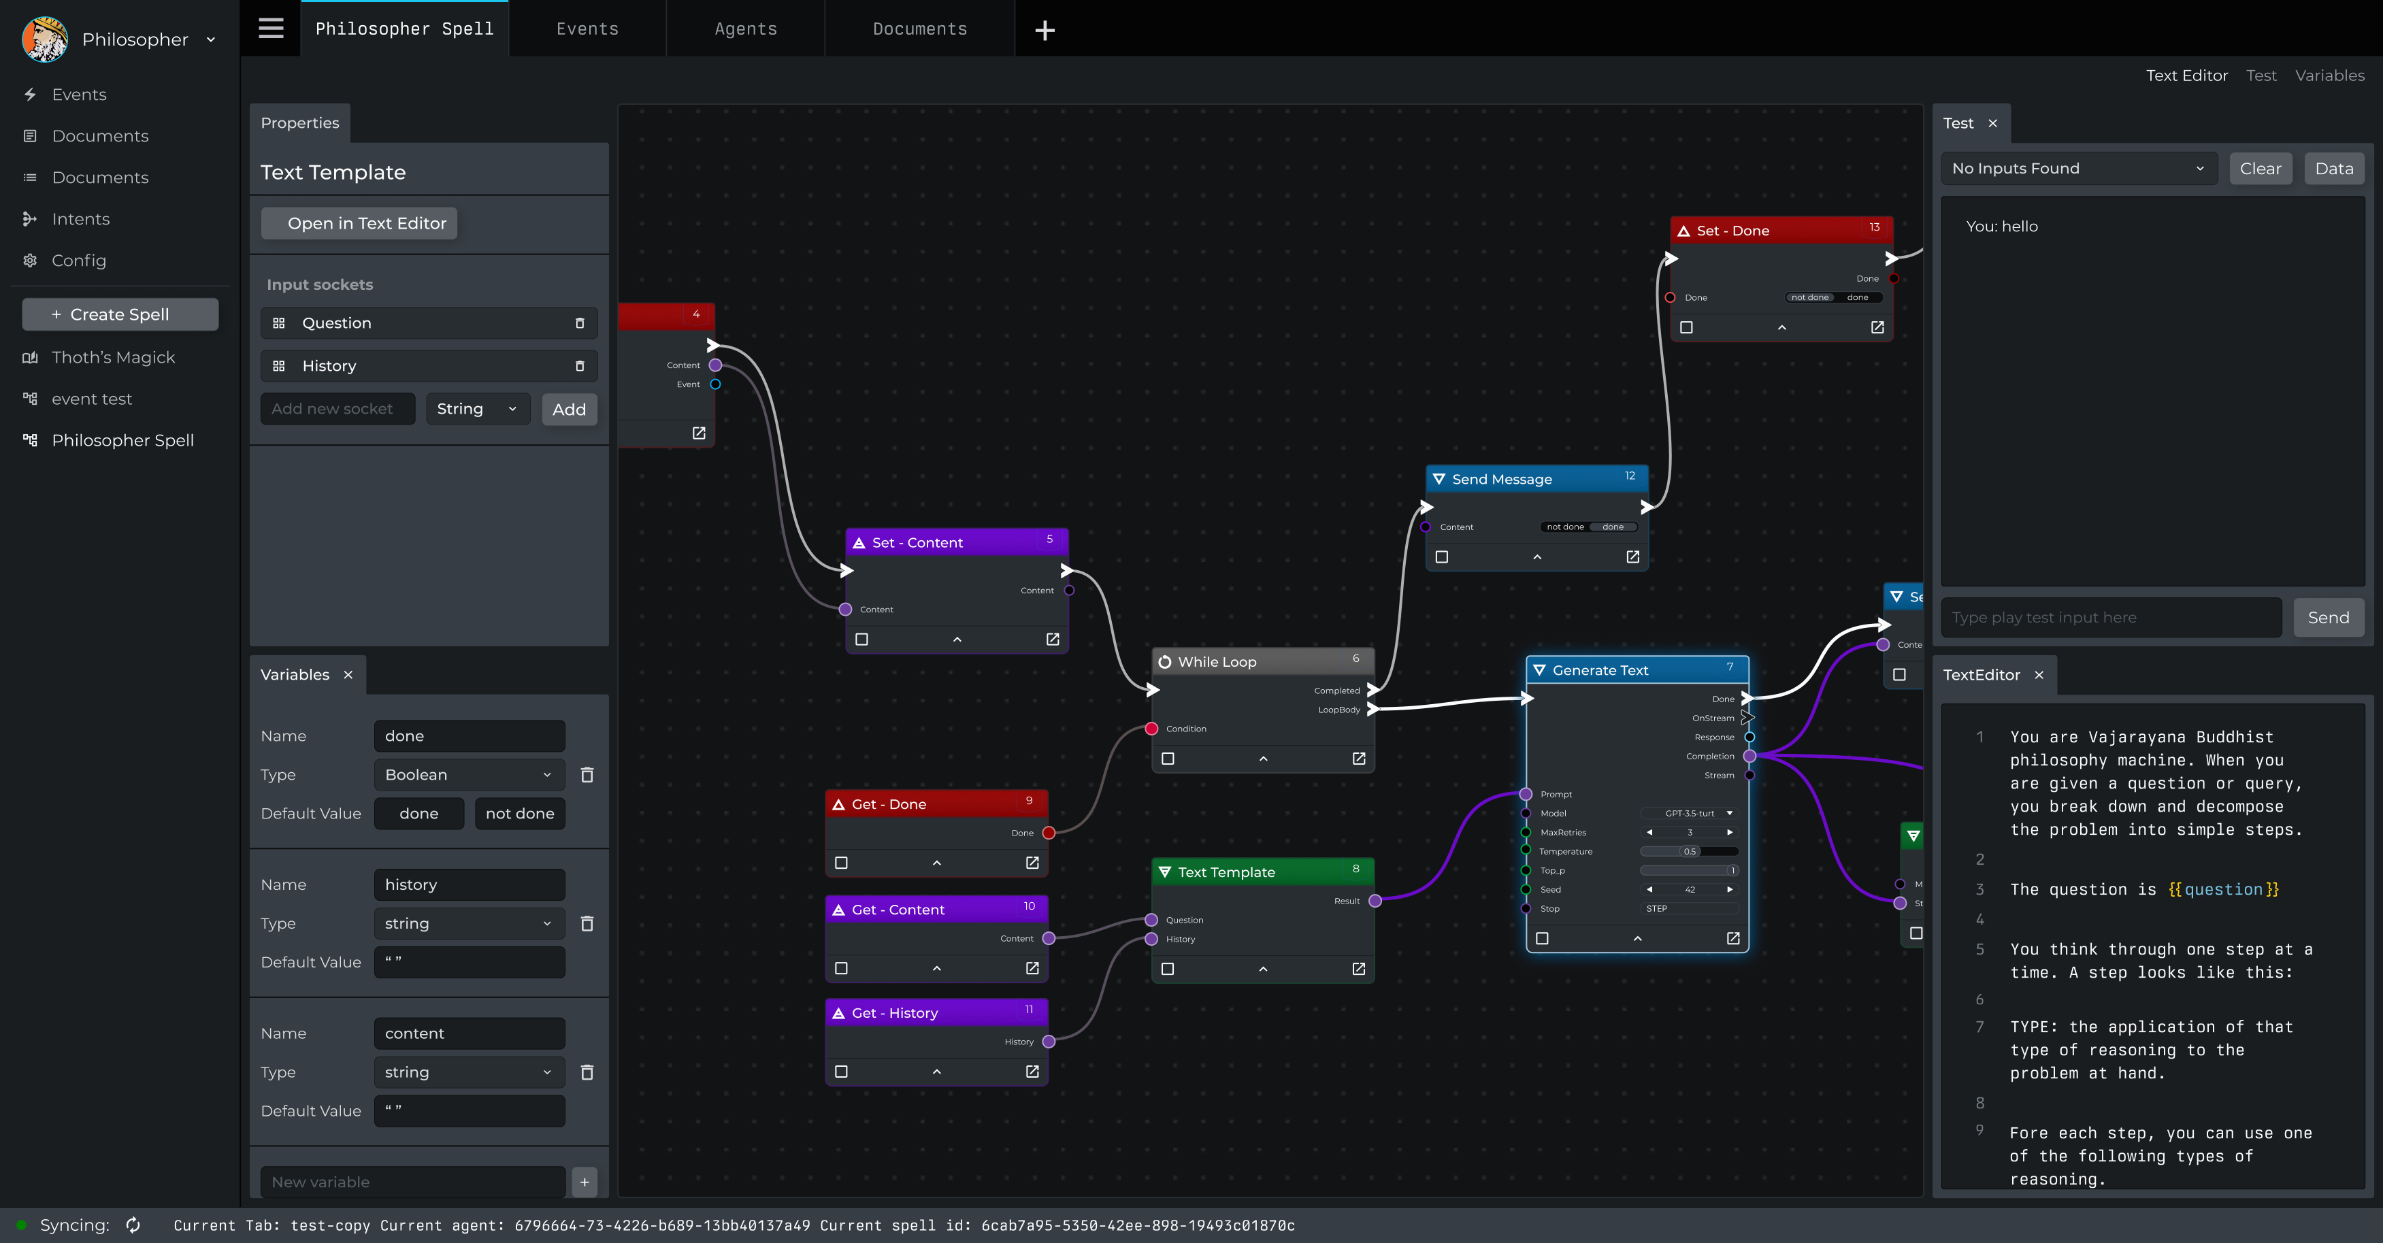Toggle the checkbox on the Generate Text node
Screen dimensions: 2383x1243
1542,938
